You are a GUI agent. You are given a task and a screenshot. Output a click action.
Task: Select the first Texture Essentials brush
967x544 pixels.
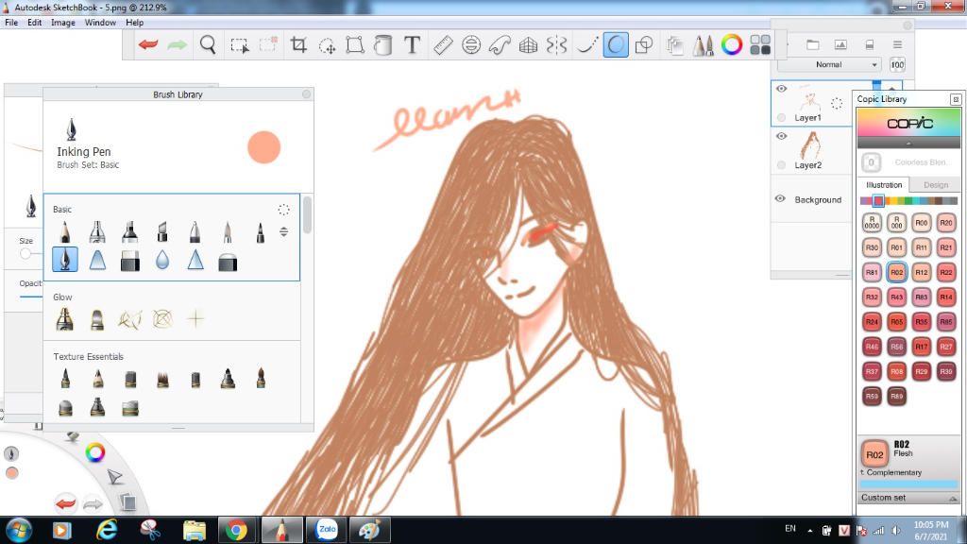coord(65,378)
